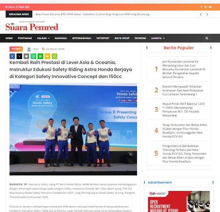Open the HOTSPORT section
Screen dimensions: 220x212
[103, 38]
